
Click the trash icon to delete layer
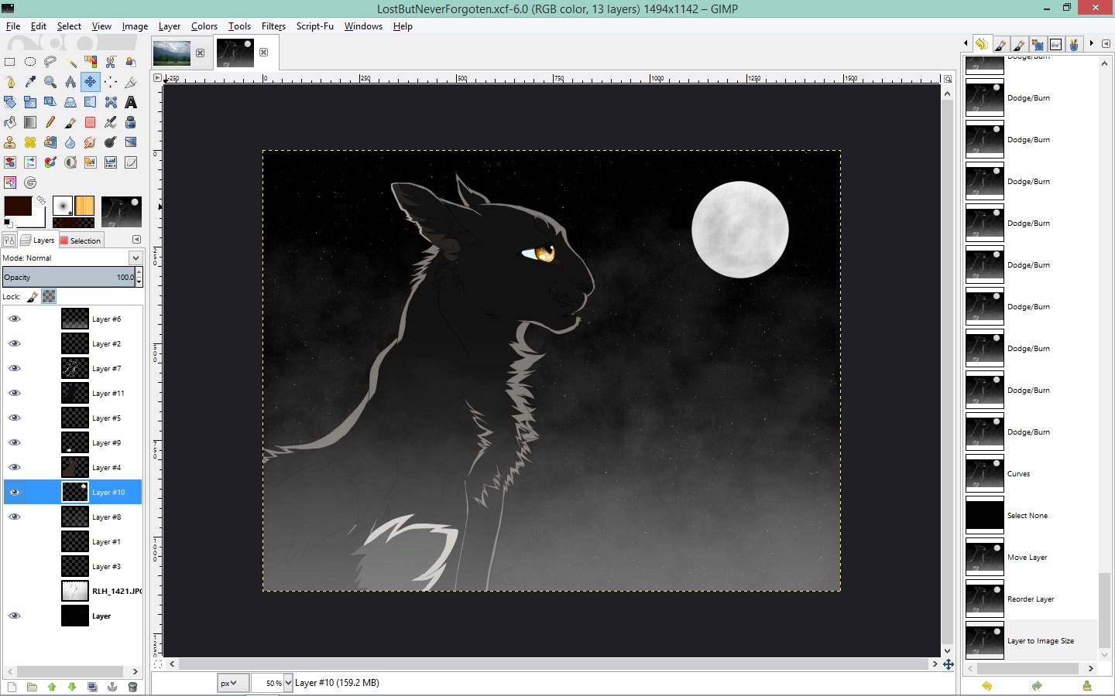(132, 687)
